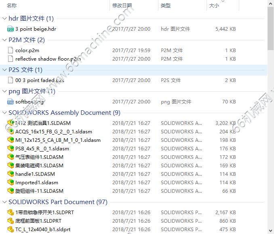Open the sort dropdown above 大小 column
This screenshot has width=274, height=234.
pyautogui.click(x=223, y=1)
